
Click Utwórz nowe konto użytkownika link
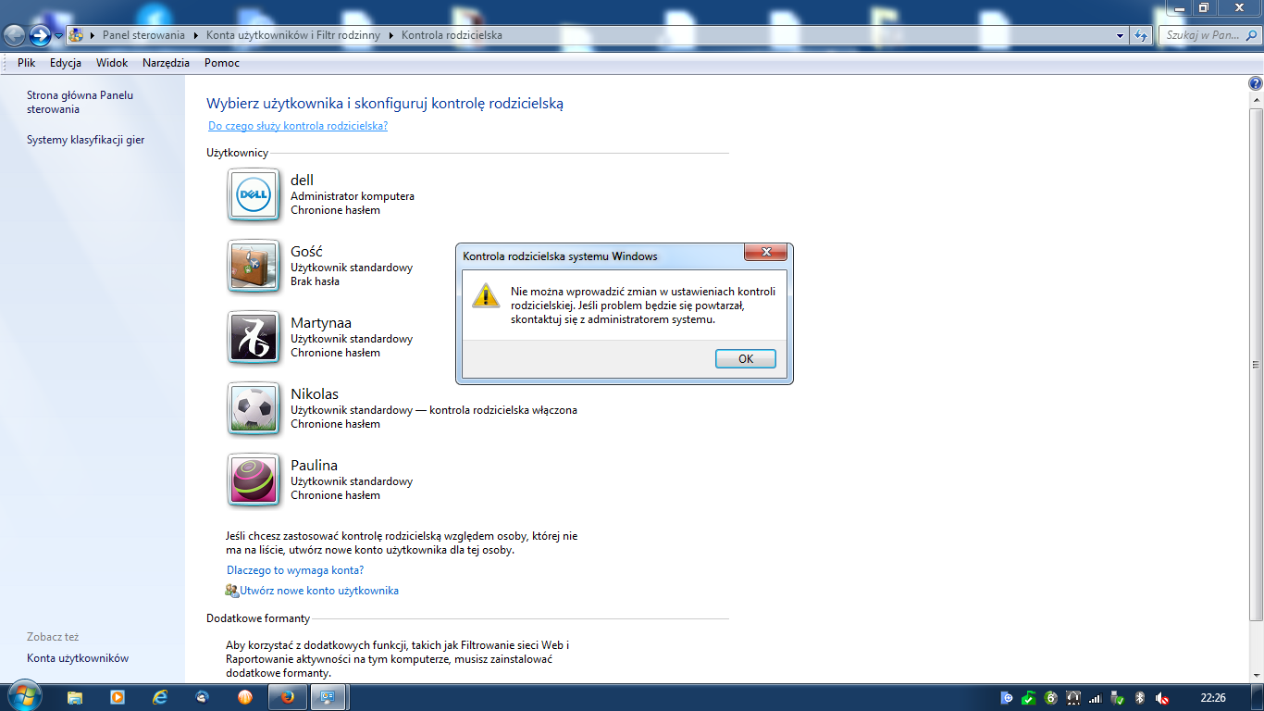tap(319, 590)
